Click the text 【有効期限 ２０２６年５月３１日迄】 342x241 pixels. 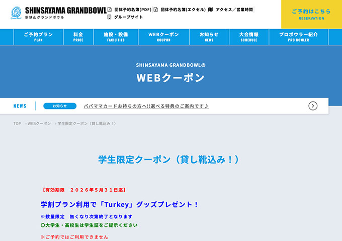point(84,190)
